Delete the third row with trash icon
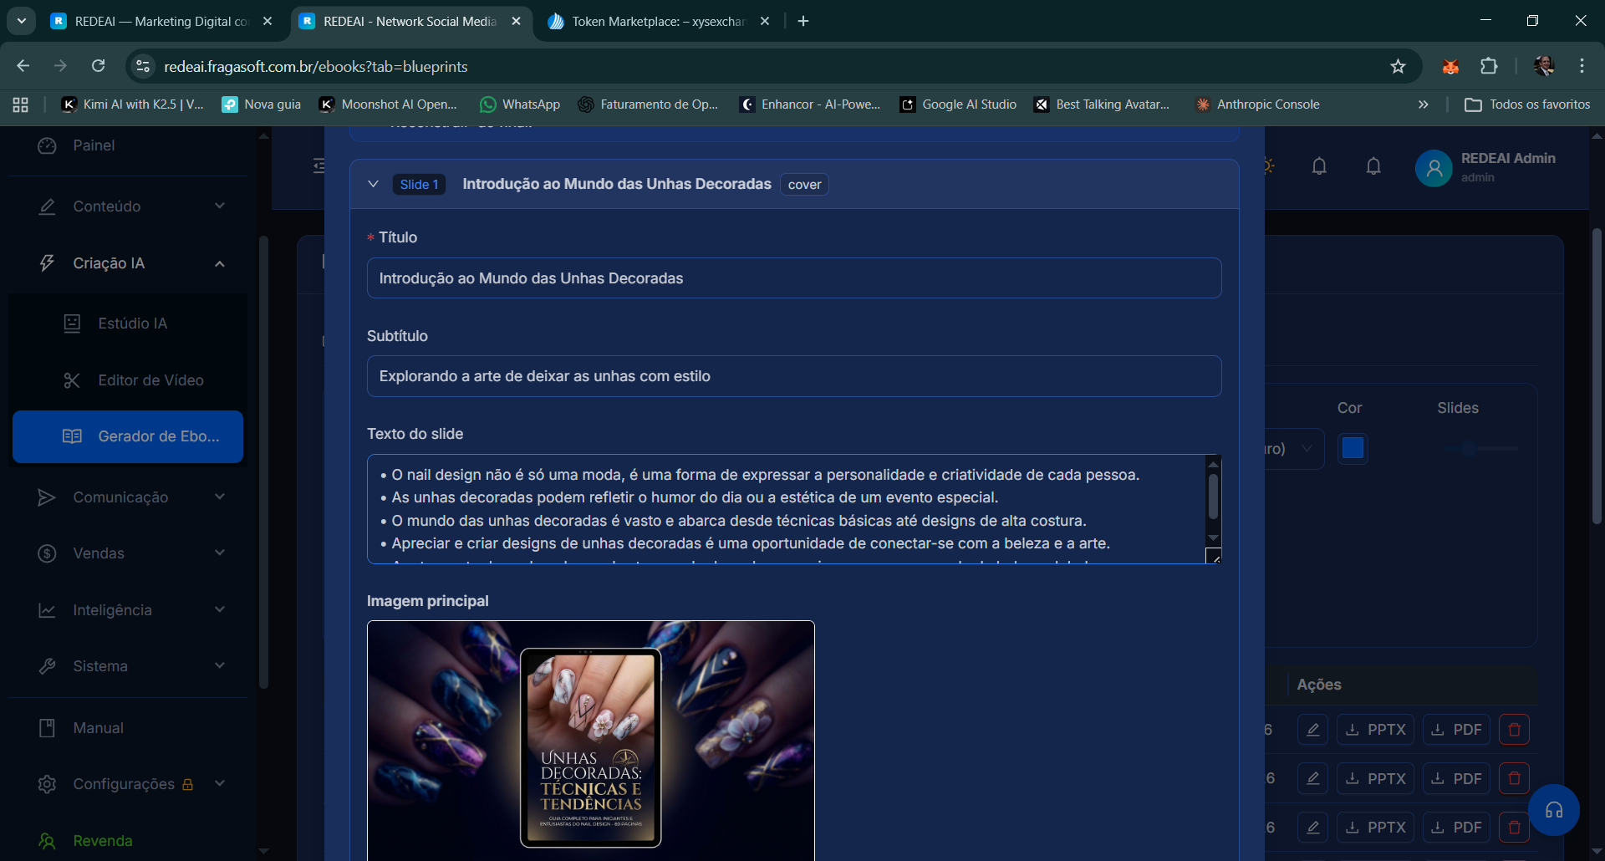The height and width of the screenshot is (861, 1605). tap(1514, 828)
